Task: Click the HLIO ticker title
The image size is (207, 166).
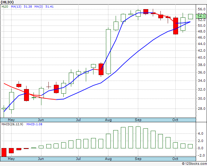Action: click(x=7, y=2)
